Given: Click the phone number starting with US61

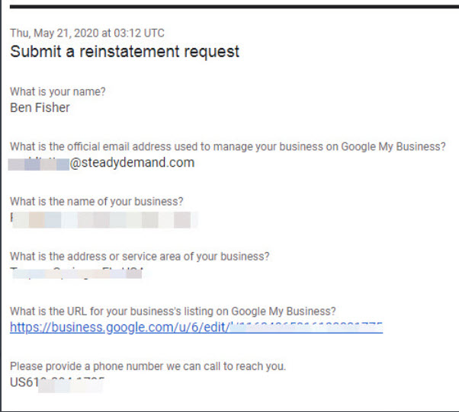Looking at the screenshot, I should (x=57, y=383).
